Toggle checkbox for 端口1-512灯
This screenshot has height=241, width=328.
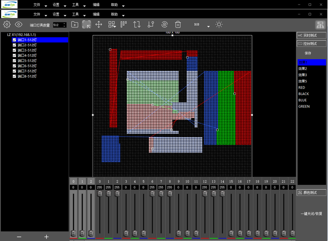click(x=14, y=40)
